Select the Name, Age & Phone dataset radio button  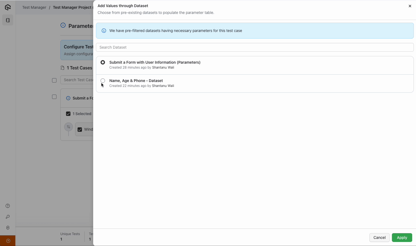point(103,81)
